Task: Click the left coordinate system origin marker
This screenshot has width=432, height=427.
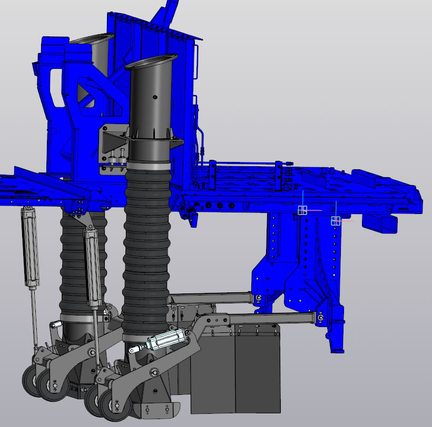Action: 302,210
